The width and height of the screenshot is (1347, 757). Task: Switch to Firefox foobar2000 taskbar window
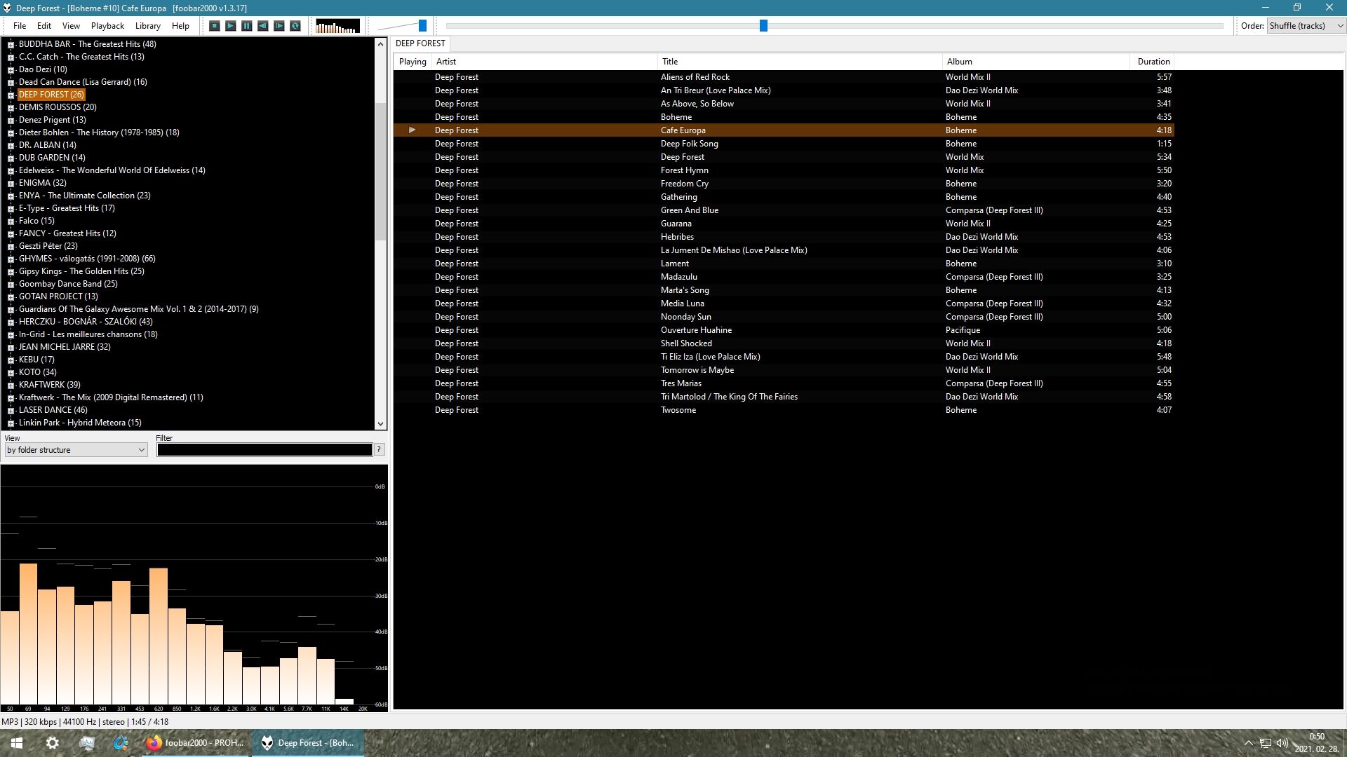click(196, 743)
